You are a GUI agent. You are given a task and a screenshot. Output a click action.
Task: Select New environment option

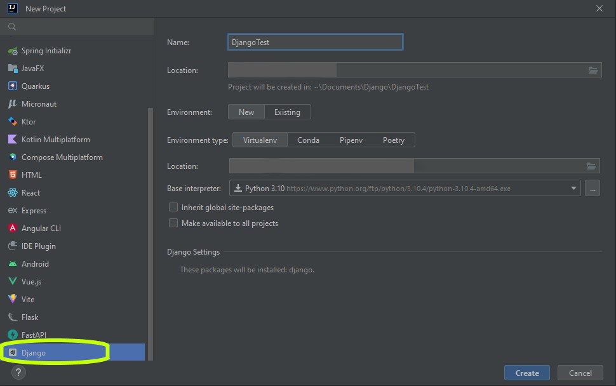246,112
